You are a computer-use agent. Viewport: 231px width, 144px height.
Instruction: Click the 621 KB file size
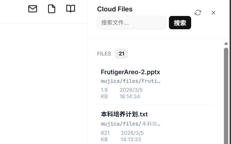105,136
